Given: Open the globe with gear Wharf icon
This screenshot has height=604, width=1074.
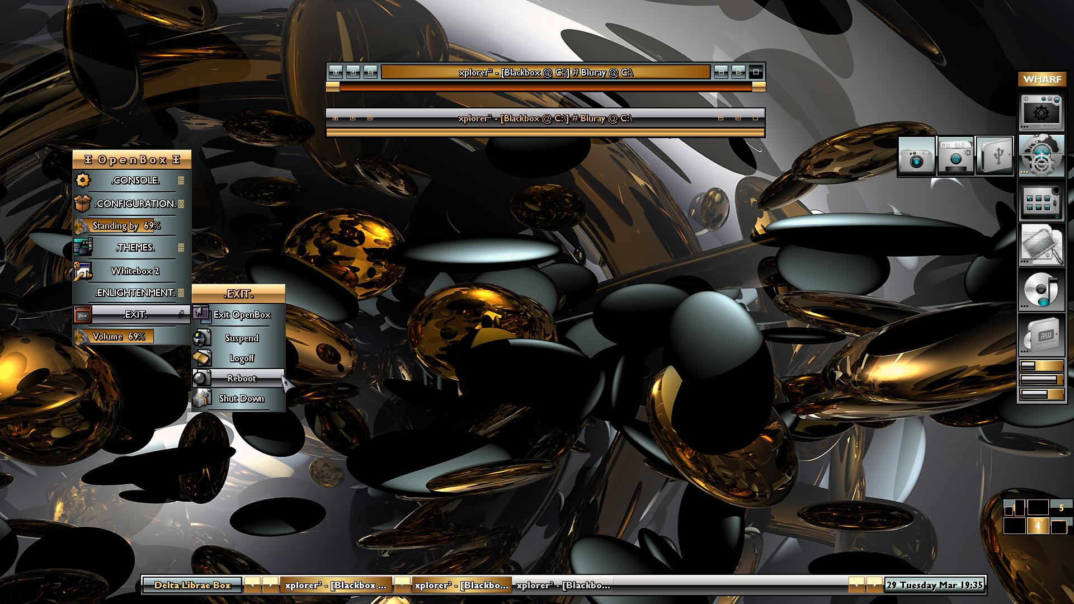Looking at the screenshot, I should point(1041,156).
